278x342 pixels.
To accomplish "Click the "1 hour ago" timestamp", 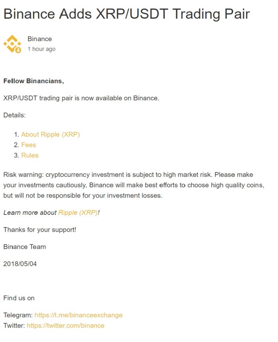I will pos(42,49).
